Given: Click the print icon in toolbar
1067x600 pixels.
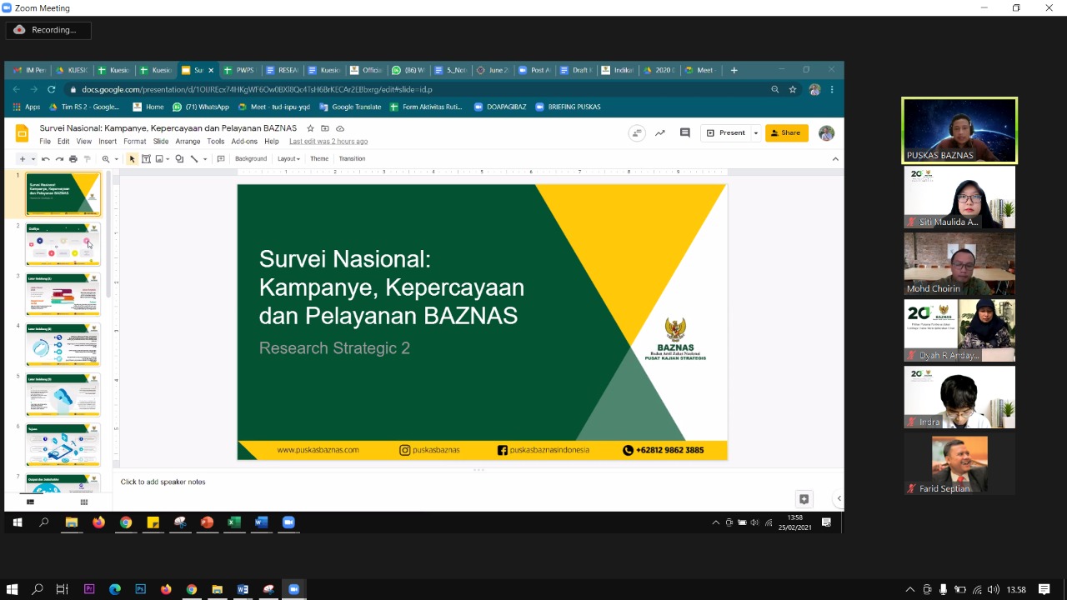Looking at the screenshot, I should pyautogui.click(x=73, y=159).
